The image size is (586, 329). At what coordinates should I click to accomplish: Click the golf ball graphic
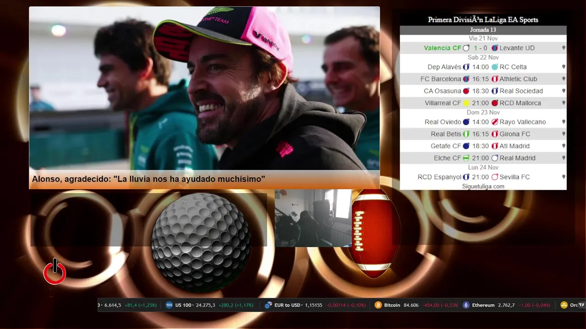coord(201,242)
